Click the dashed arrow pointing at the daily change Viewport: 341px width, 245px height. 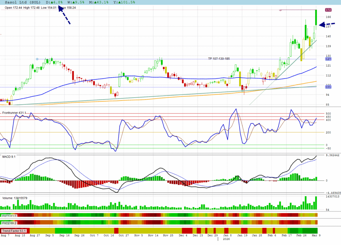(65, 15)
